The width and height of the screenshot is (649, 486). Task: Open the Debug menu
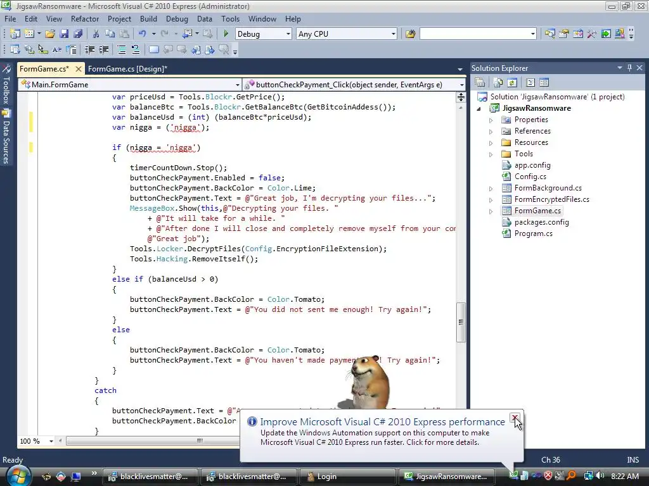[x=177, y=19]
